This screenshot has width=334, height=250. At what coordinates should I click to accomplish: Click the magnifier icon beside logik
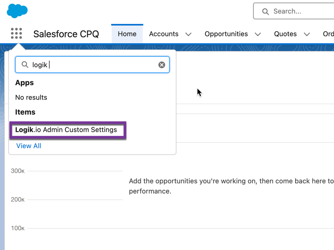(25, 65)
